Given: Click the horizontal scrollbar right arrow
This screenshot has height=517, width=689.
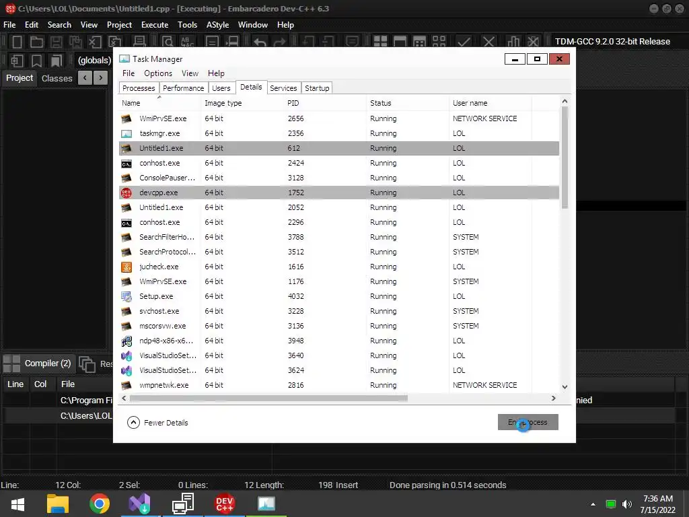Looking at the screenshot, I should coord(554,398).
